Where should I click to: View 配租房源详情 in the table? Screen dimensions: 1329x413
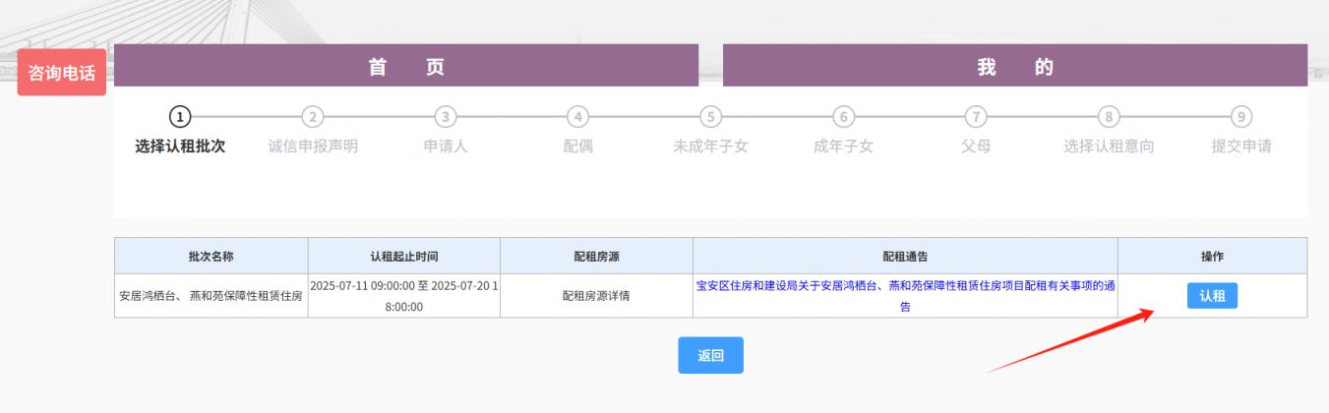[596, 295]
